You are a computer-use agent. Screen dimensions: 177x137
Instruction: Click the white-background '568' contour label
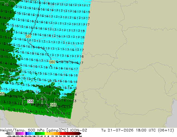(x=30, y=101)
